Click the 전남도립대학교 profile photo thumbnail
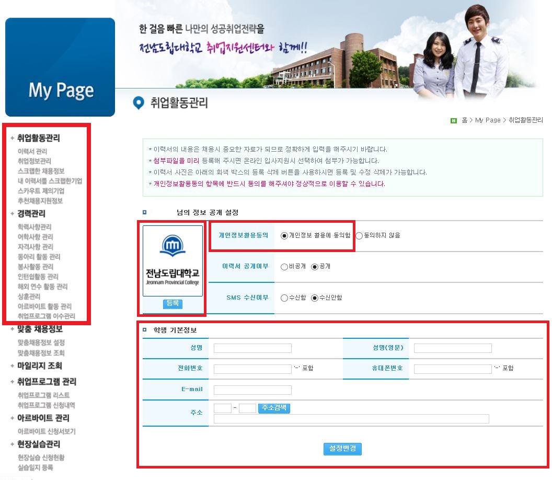Image resolution: width=552 pixels, height=480 pixels. pyautogui.click(x=172, y=261)
